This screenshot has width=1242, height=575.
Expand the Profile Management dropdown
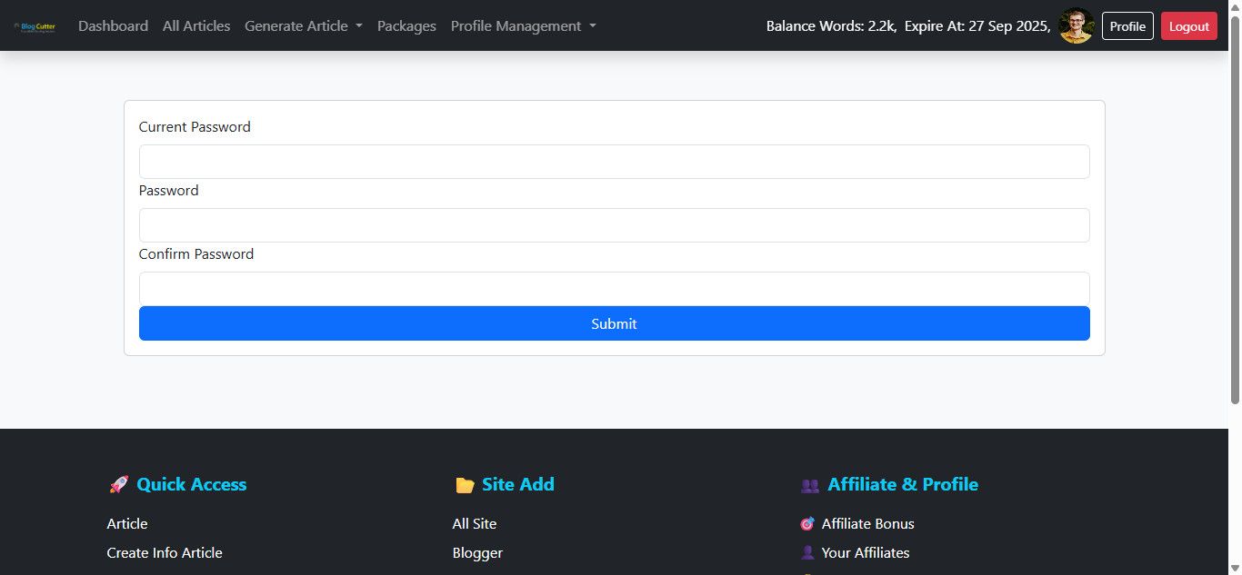[524, 26]
